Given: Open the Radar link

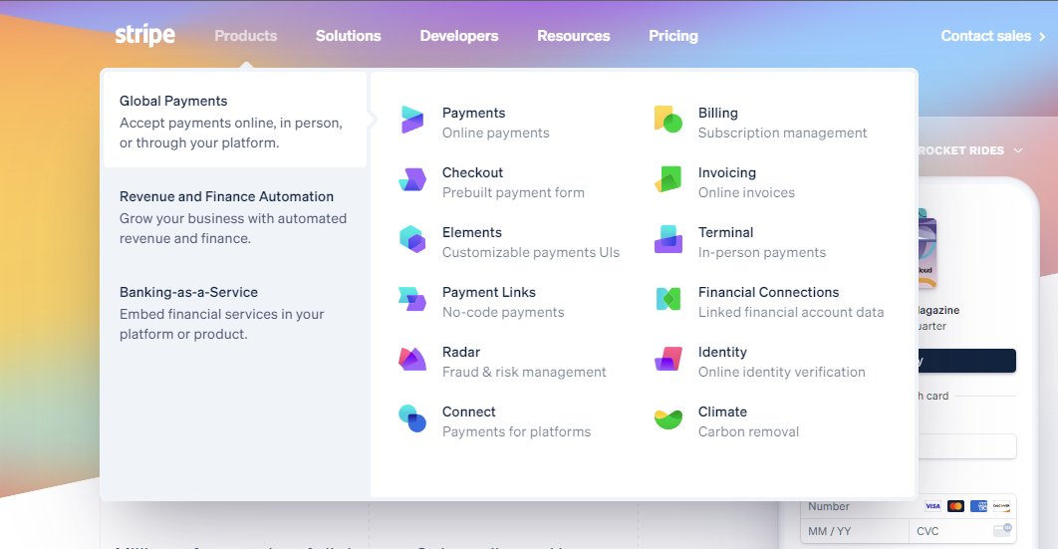Looking at the screenshot, I should click(461, 352).
